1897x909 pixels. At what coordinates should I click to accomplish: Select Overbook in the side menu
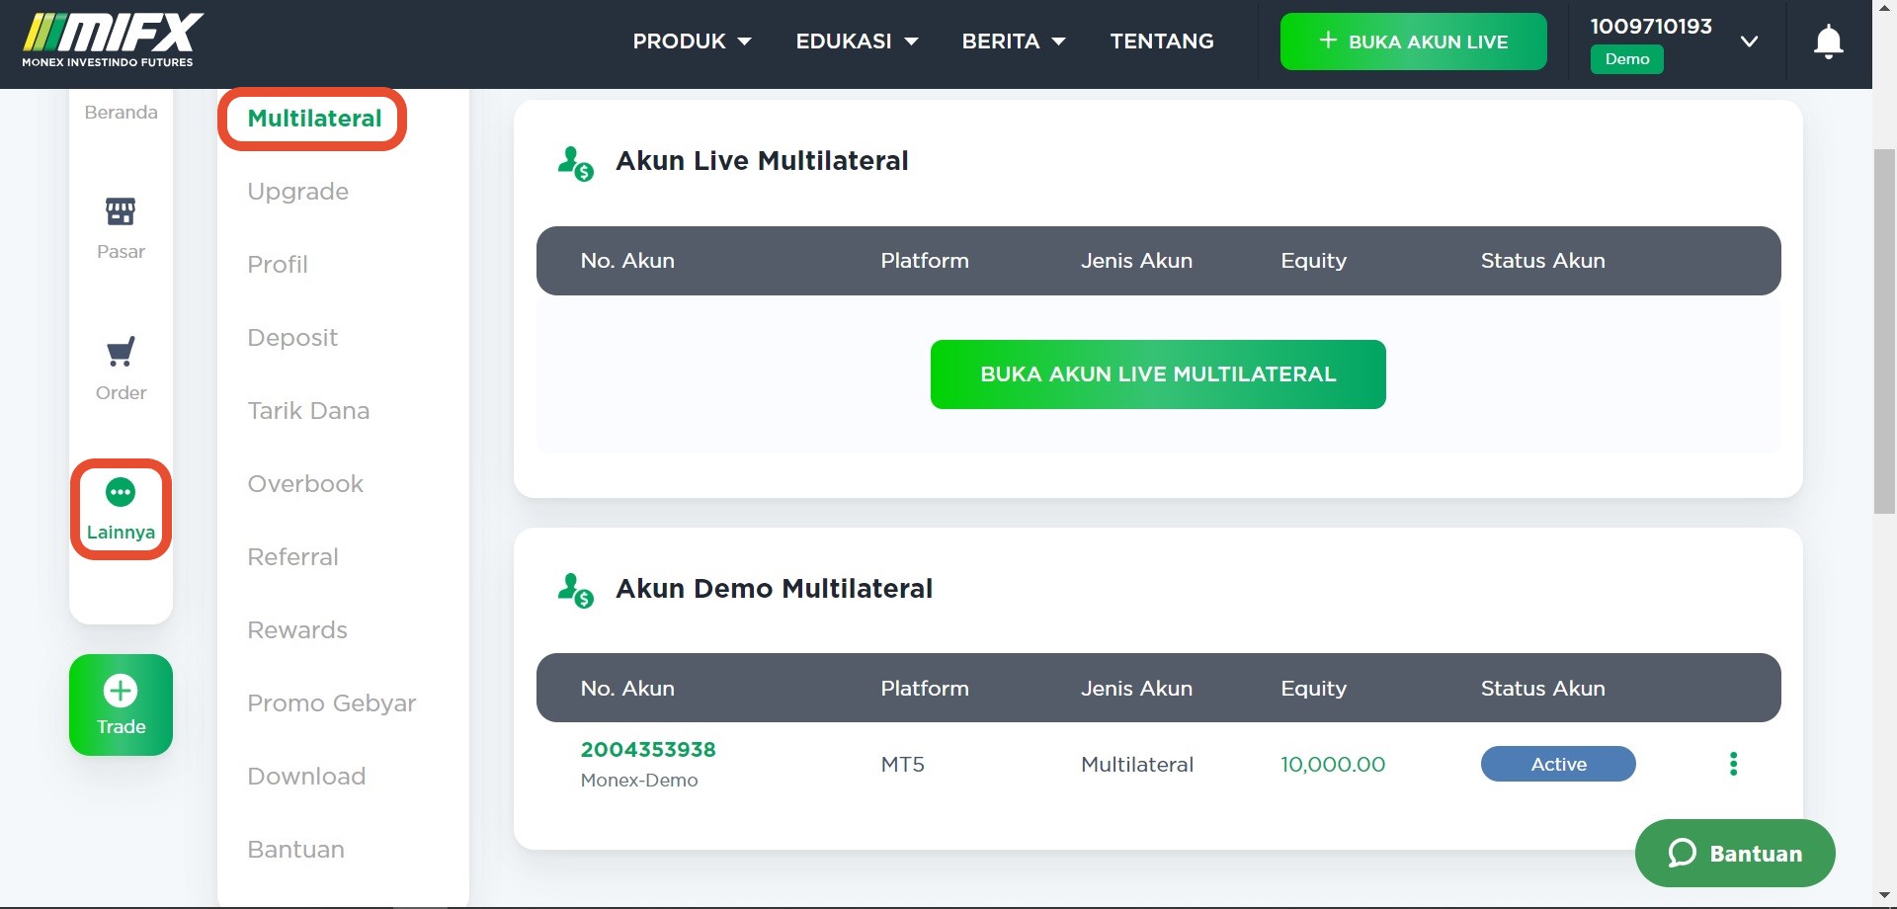pyautogui.click(x=305, y=484)
